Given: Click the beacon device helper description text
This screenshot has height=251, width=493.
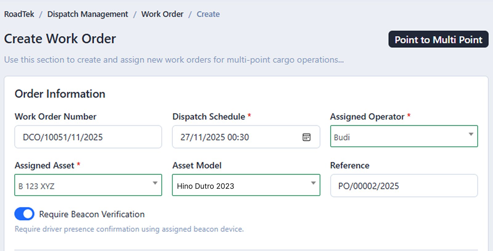Looking at the screenshot, I should pyautogui.click(x=129, y=229).
